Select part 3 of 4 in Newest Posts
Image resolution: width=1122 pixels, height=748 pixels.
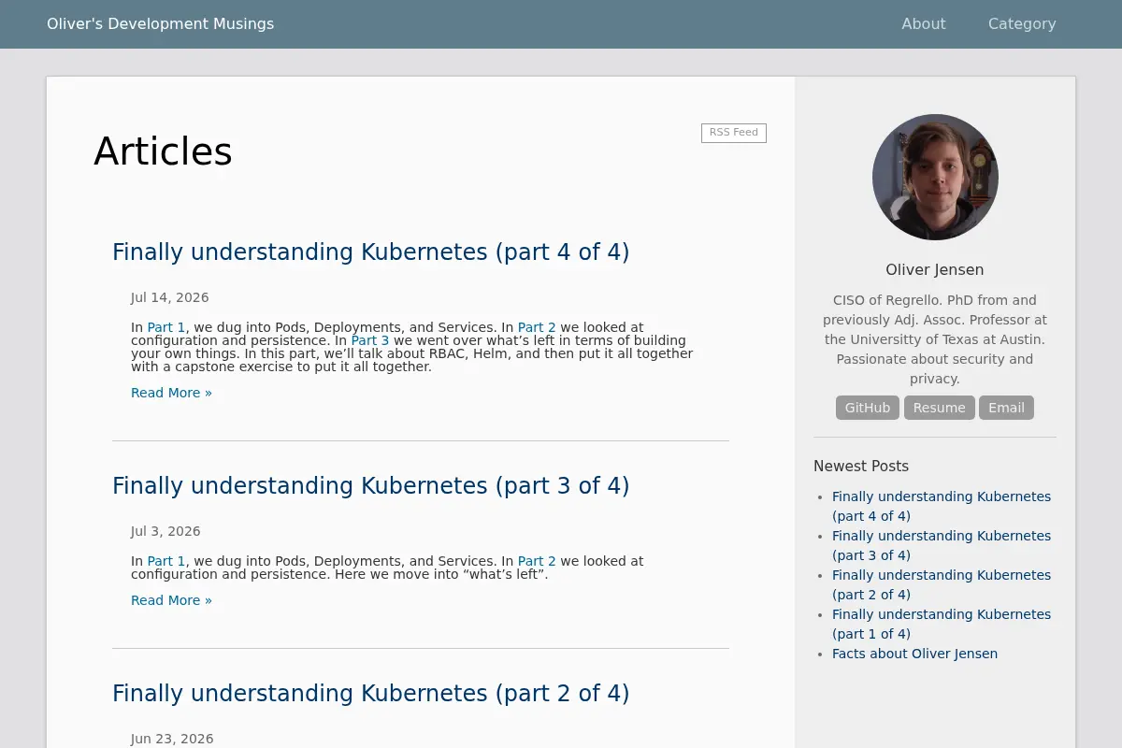pos(942,545)
